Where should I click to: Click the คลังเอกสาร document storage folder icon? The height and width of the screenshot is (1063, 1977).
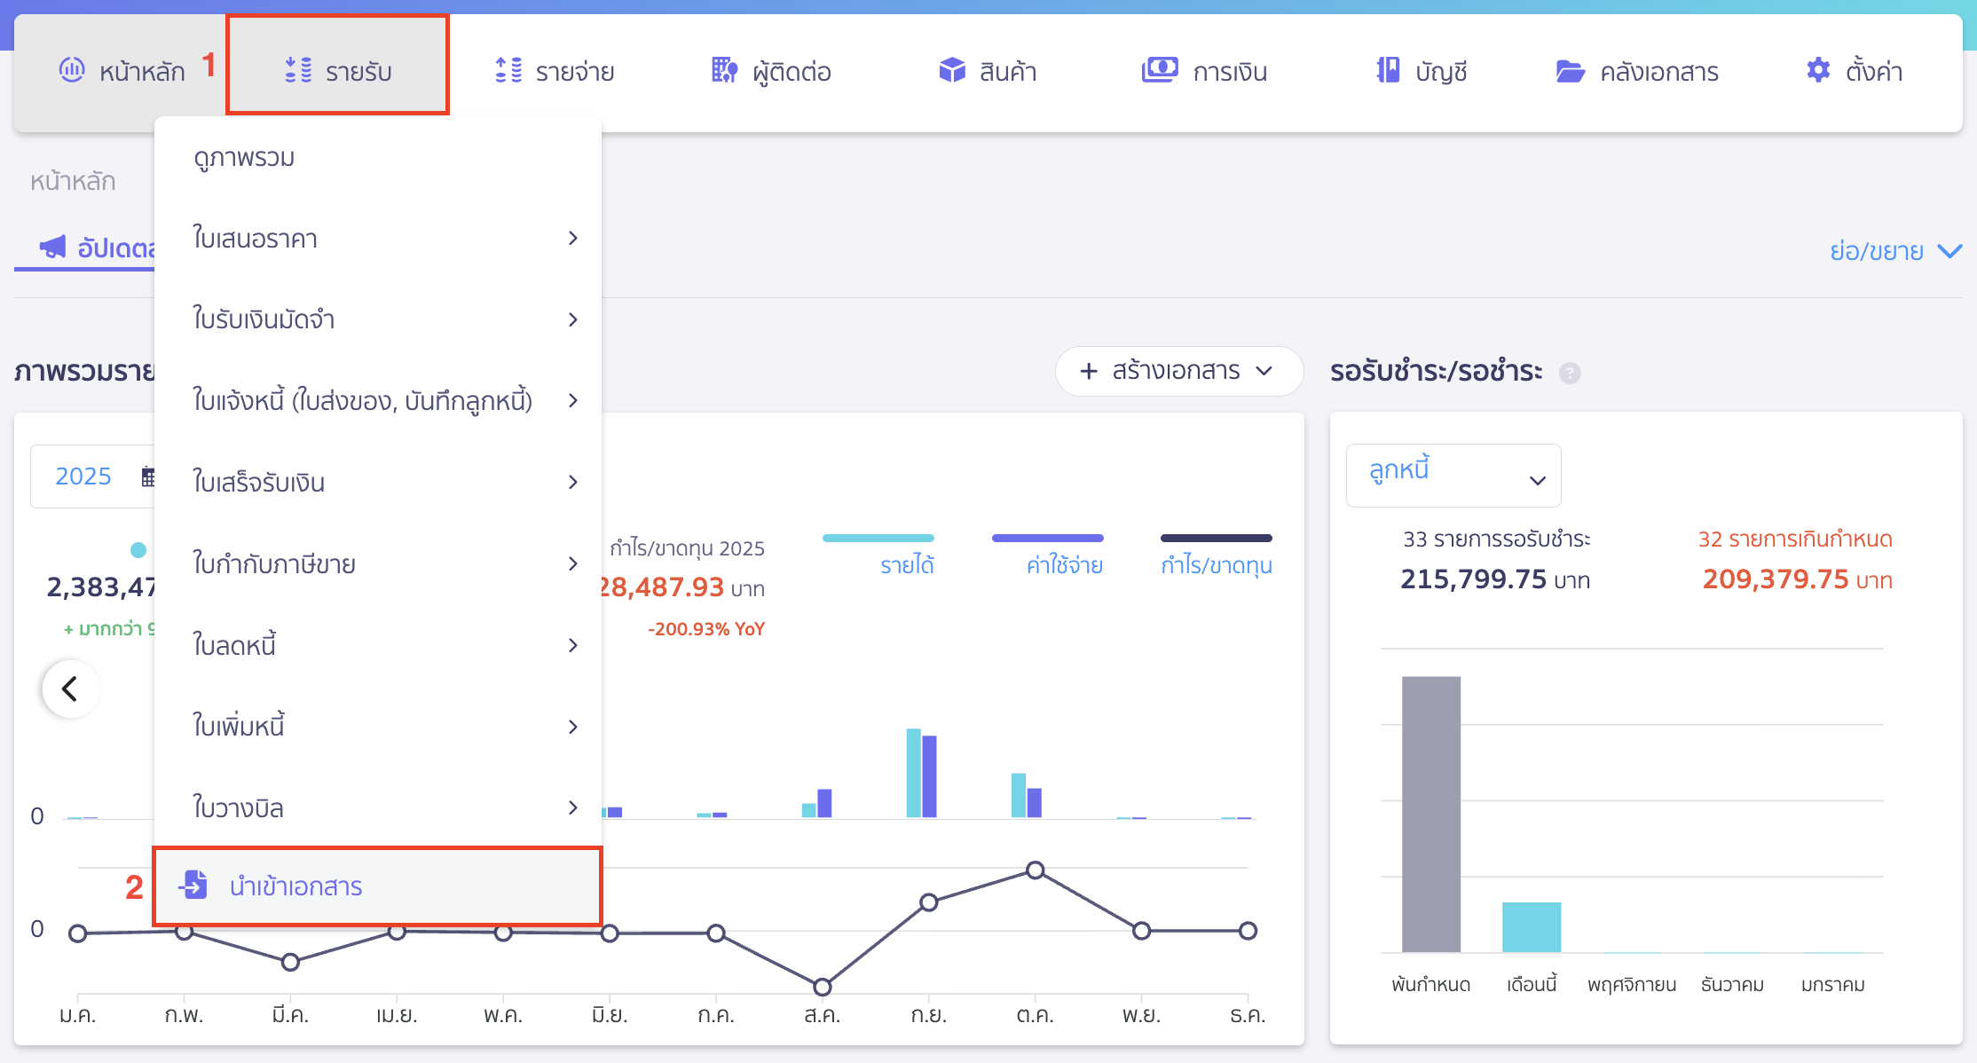(1571, 69)
